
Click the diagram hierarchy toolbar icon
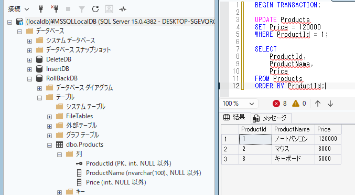109,9
